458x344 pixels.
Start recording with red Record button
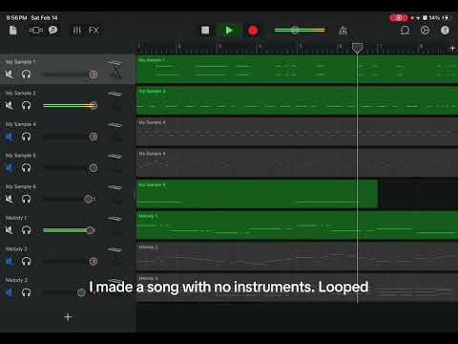(x=253, y=31)
